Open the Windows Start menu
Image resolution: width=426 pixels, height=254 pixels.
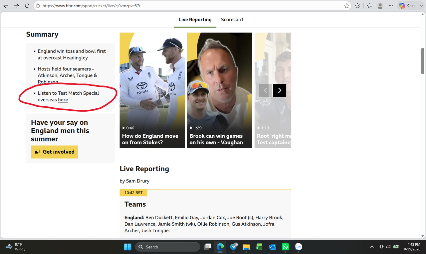click(127, 247)
